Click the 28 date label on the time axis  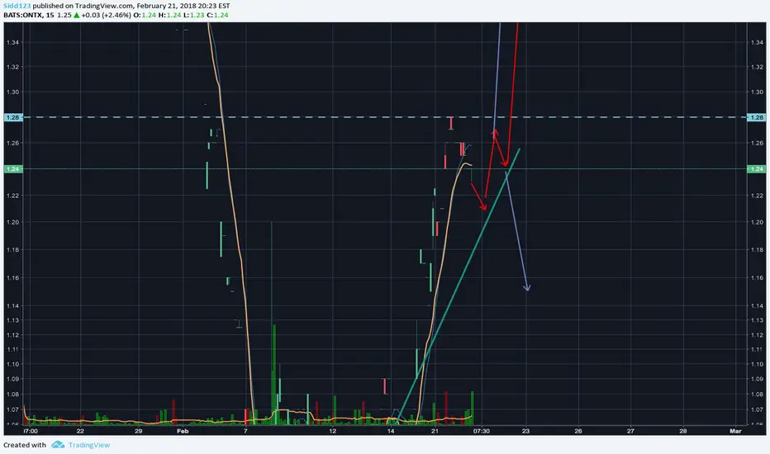(683, 431)
